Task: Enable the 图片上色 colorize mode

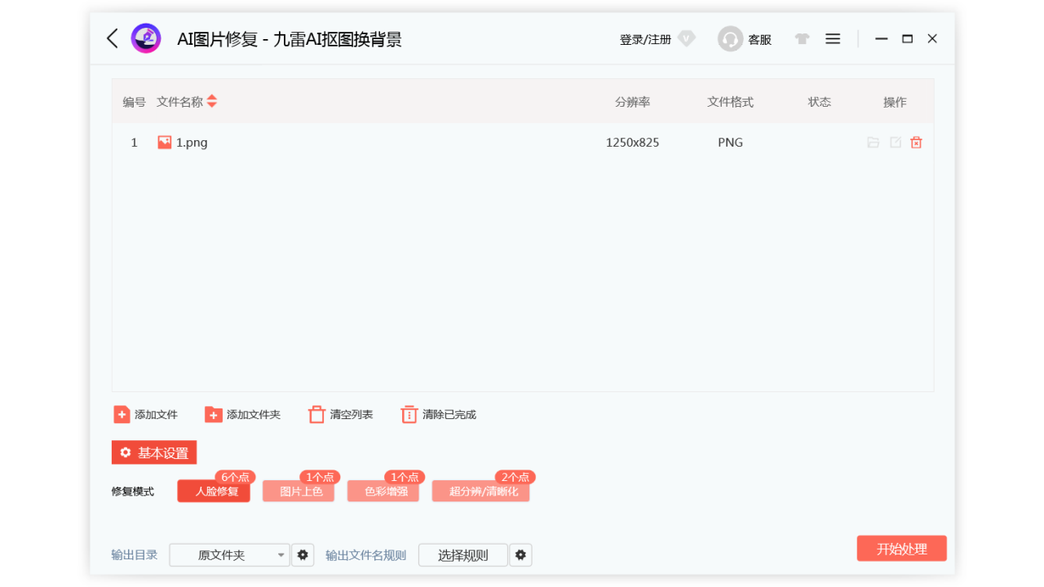Action: (x=299, y=491)
